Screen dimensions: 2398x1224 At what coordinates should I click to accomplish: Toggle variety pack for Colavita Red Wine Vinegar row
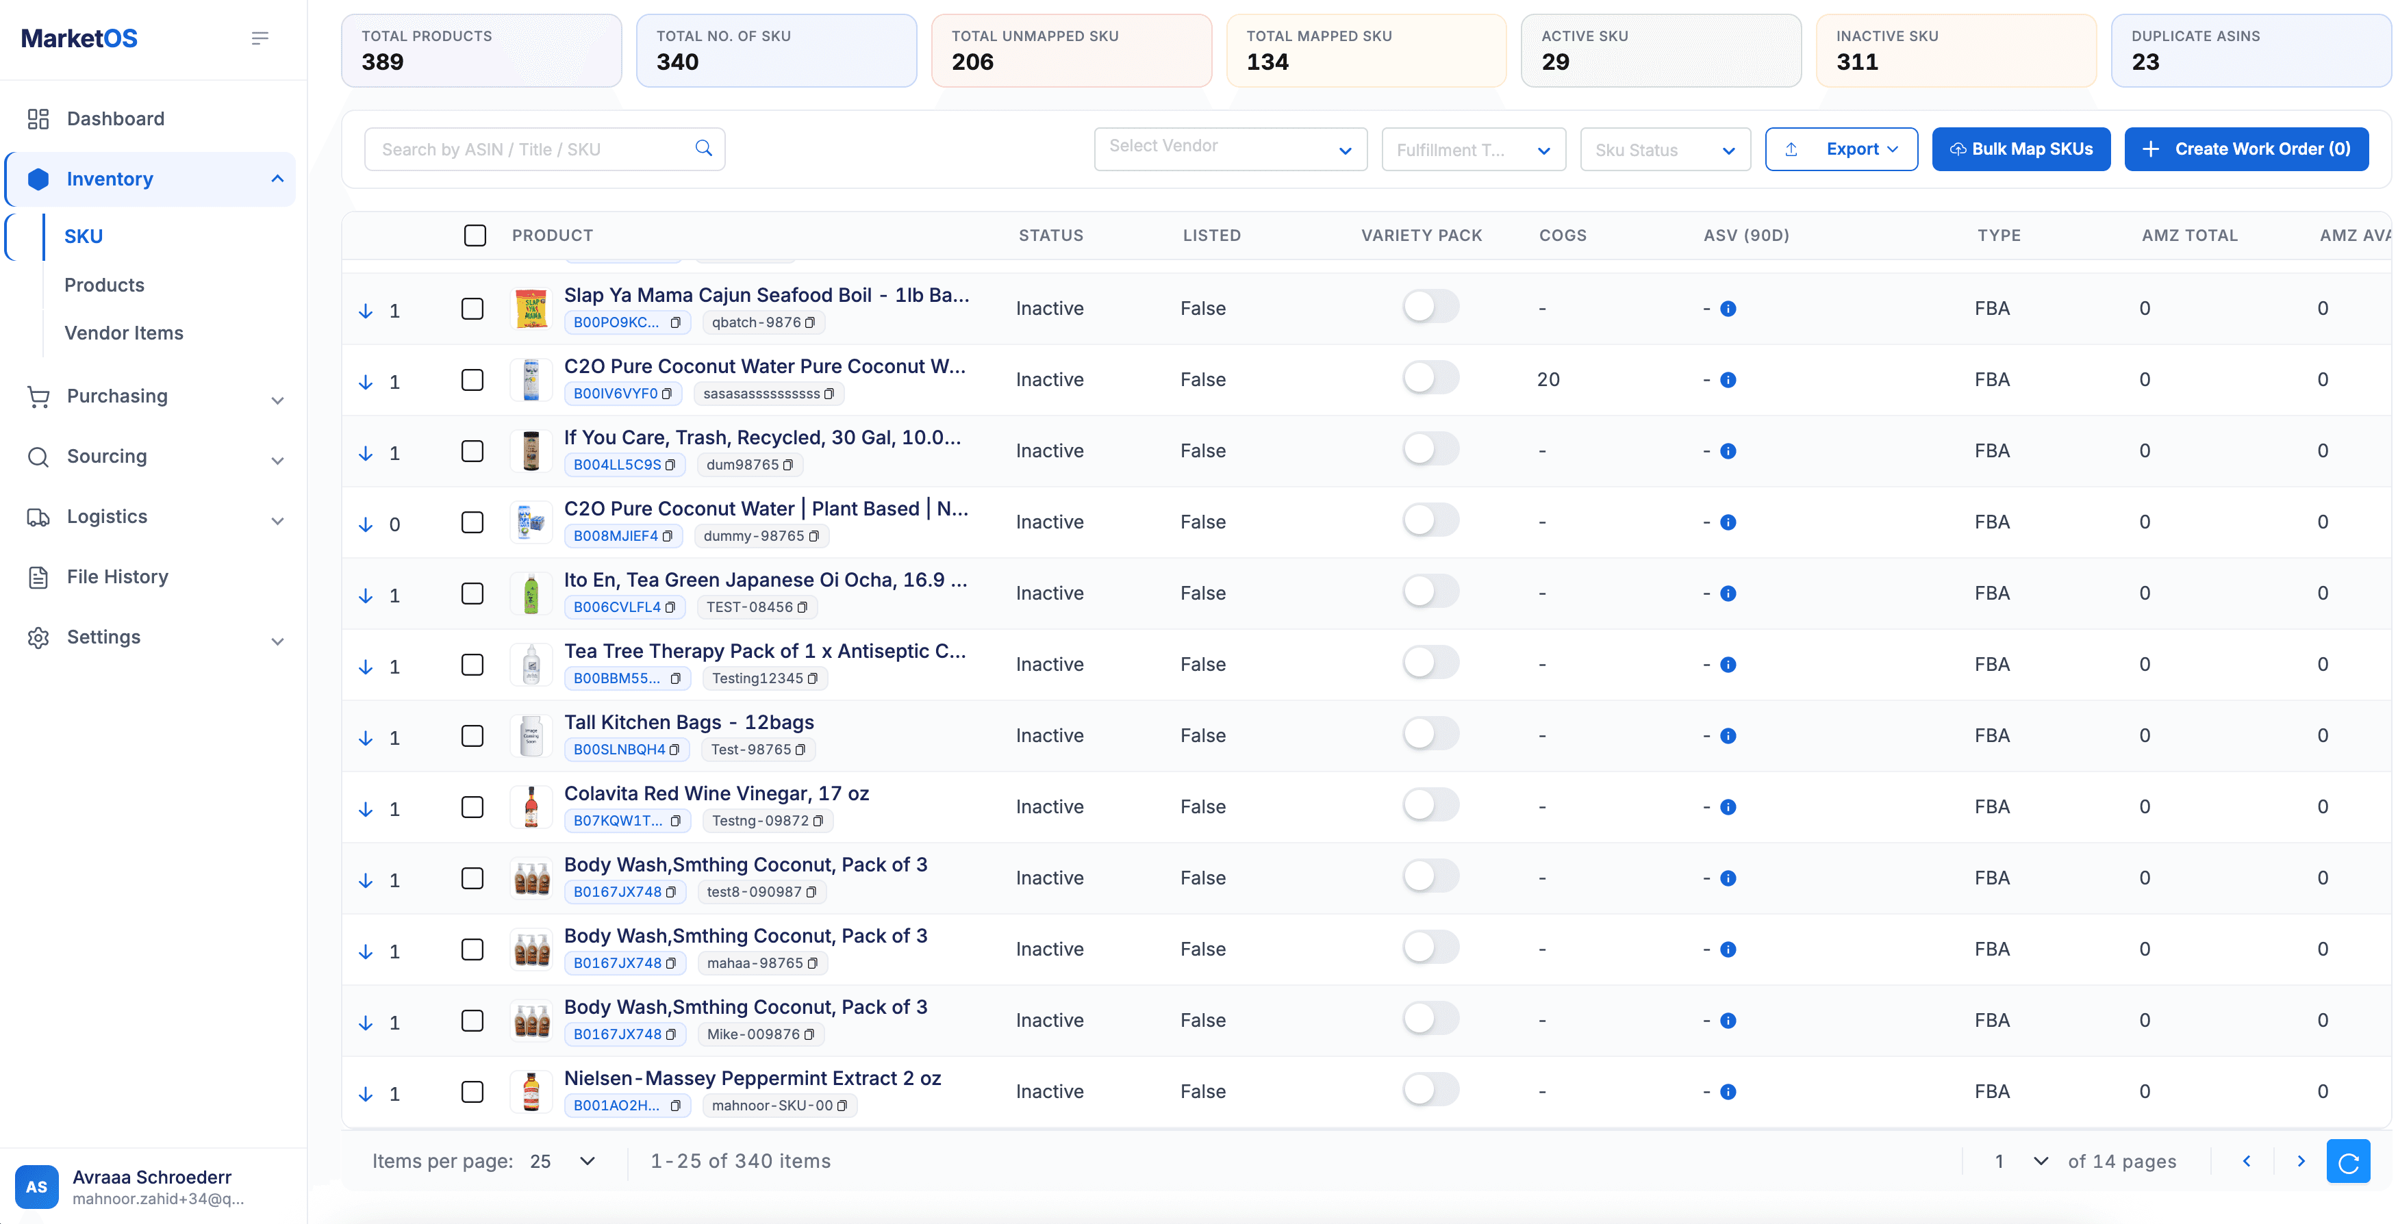pyautogui.click(x=1431, y=806)
